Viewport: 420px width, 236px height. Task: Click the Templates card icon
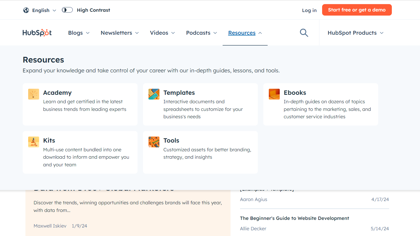pyautogui.click(x=154, y=94)
